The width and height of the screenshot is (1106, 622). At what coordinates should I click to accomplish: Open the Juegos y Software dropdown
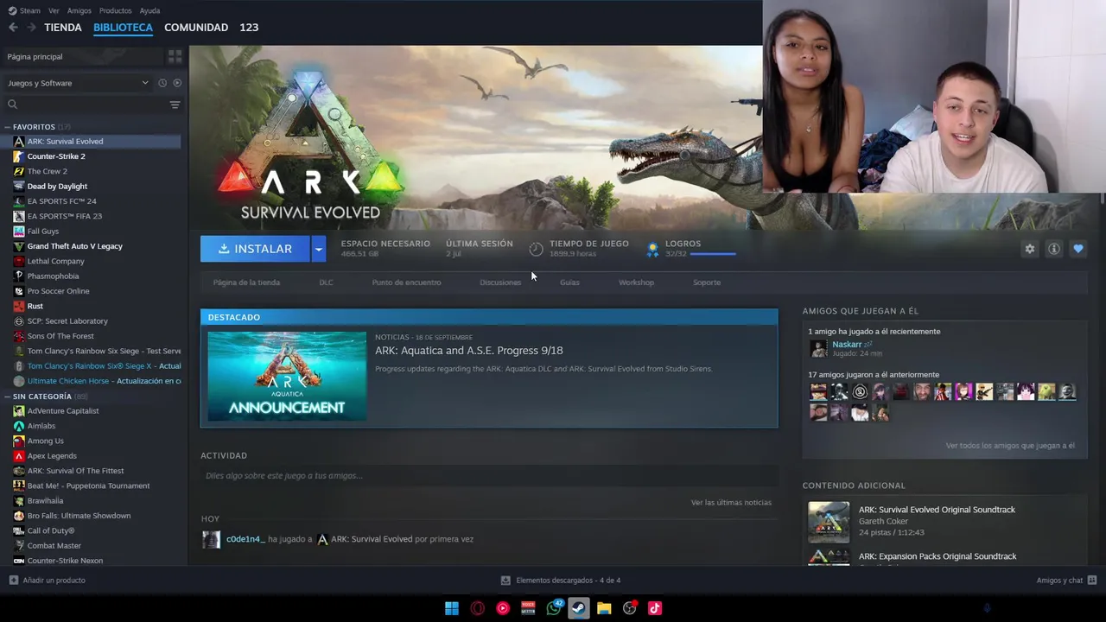tap(78, 83)
